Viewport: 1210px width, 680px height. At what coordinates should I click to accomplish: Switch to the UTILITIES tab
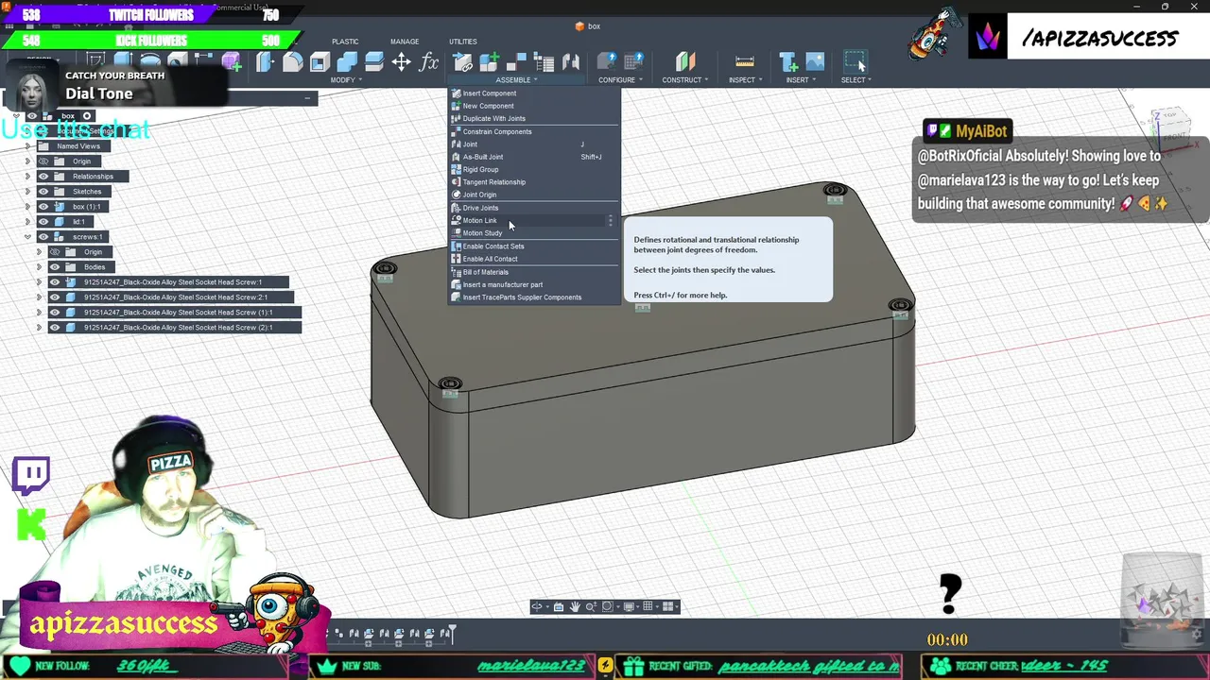click(x=463, y=42)
